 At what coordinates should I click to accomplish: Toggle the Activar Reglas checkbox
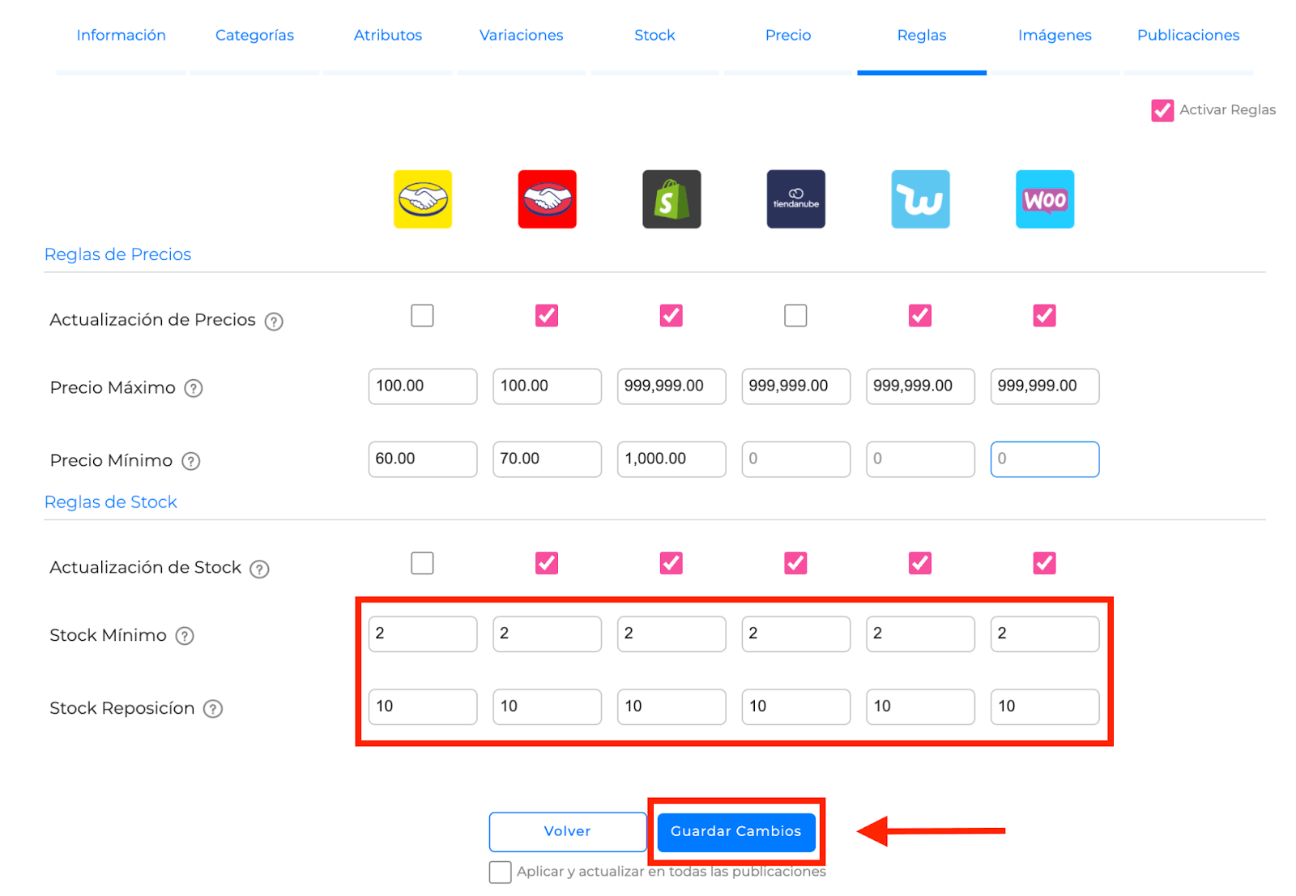[x=1162, y=110]
